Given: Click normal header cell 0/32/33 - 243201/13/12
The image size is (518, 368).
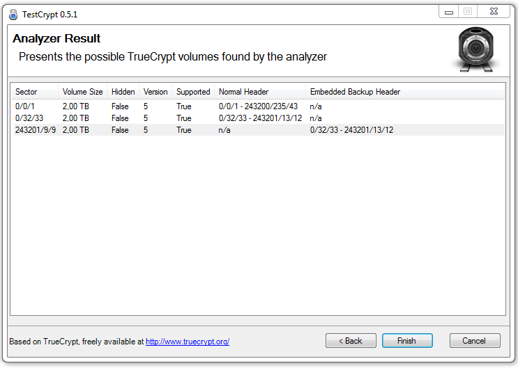Looking at the screenshot, I should [260, 118].
